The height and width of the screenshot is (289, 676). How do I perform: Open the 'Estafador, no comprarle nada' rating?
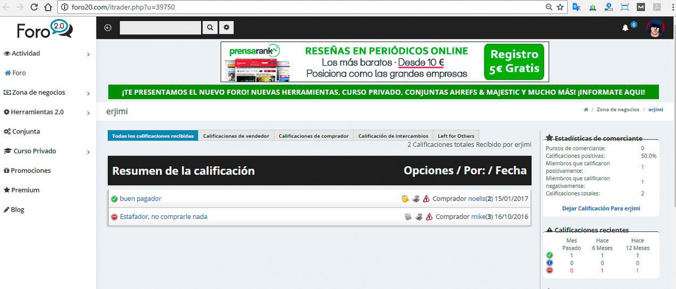coord(163,217)
